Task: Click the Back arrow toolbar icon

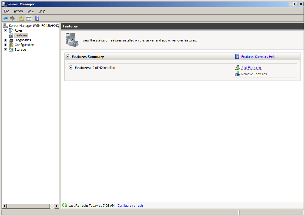Action: (x=5, y=18)
